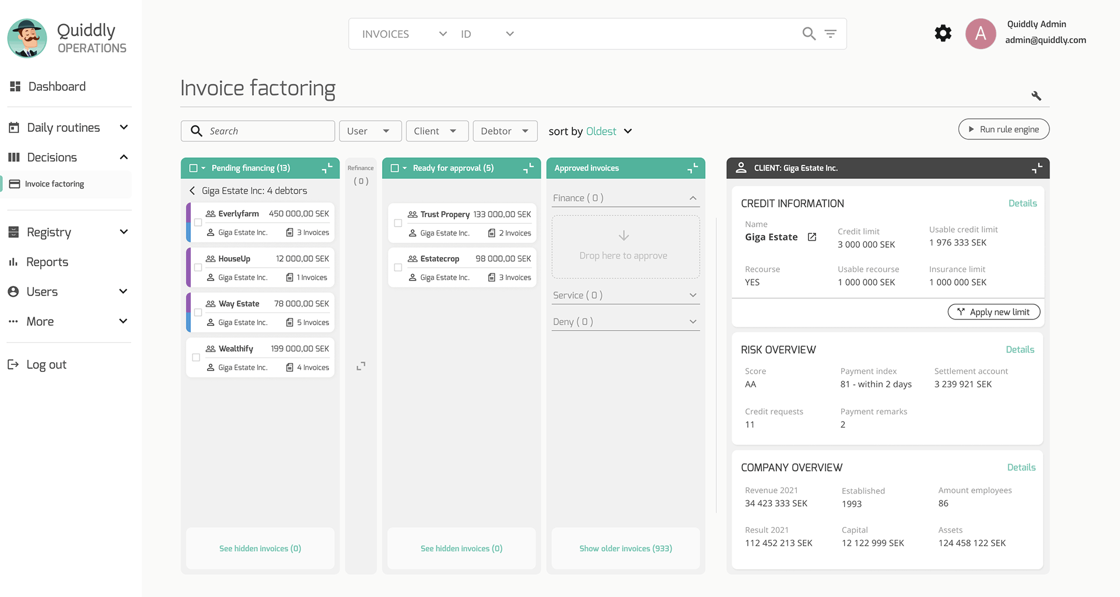
Task: Click the wrench tool icon
Action: click(1036, 96)
